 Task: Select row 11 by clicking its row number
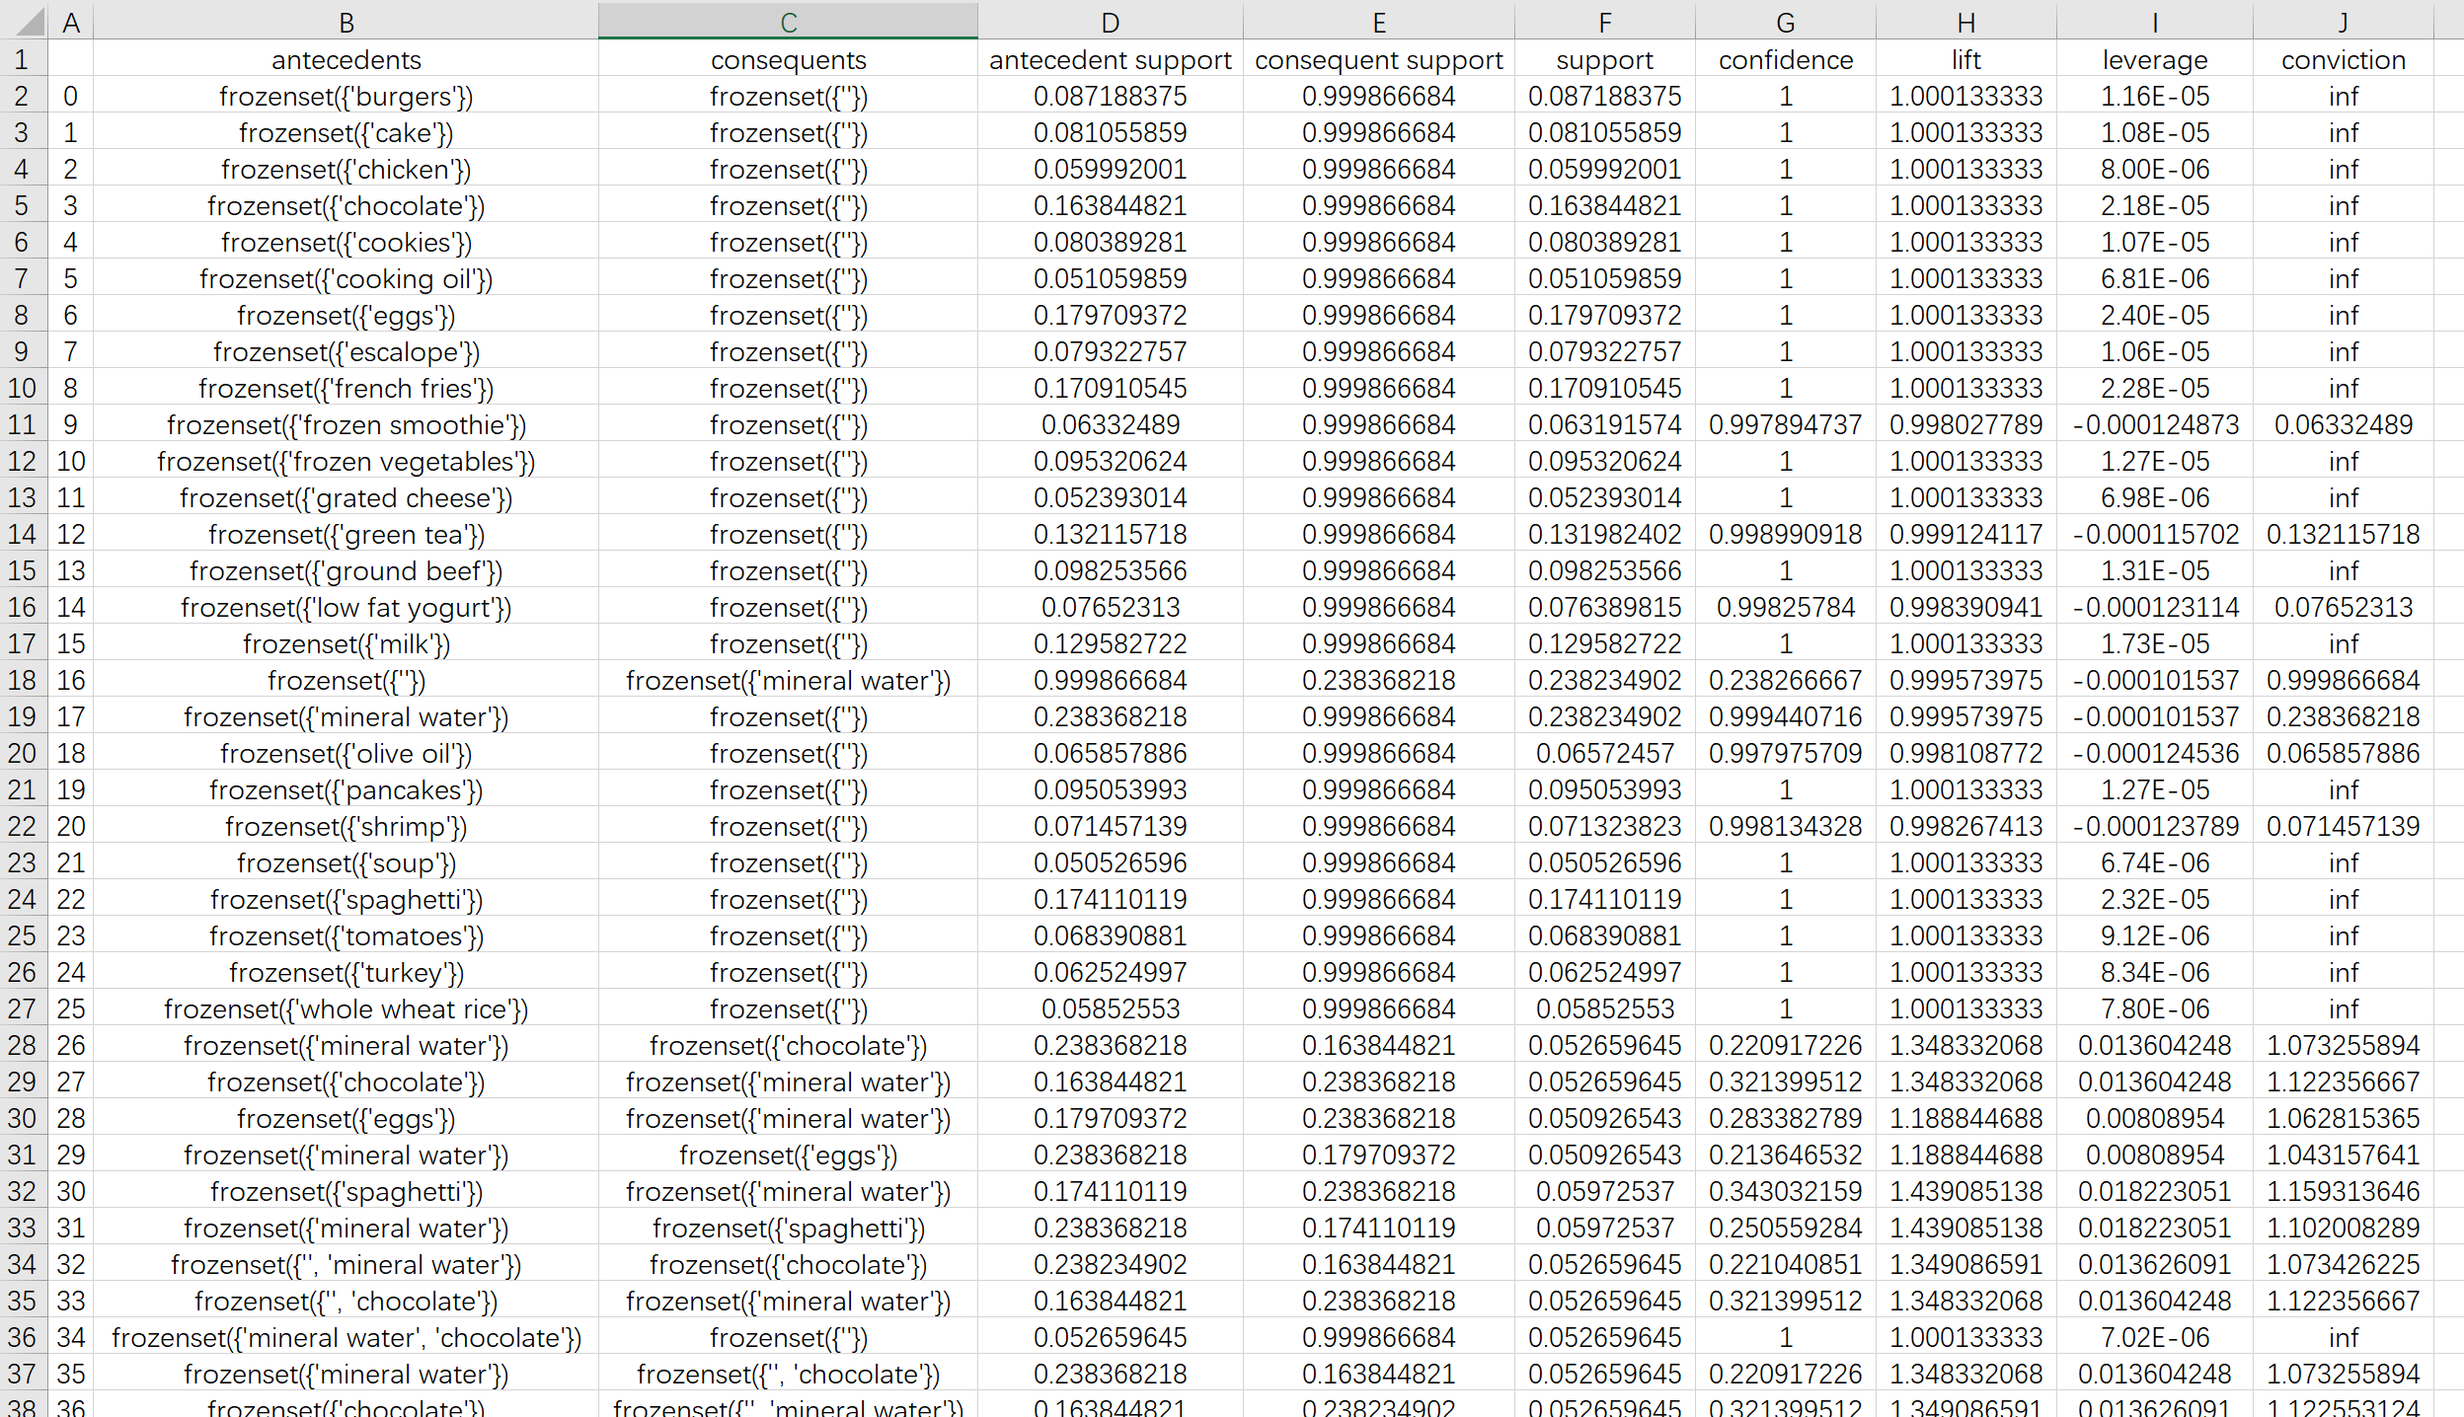click(22, 424)
